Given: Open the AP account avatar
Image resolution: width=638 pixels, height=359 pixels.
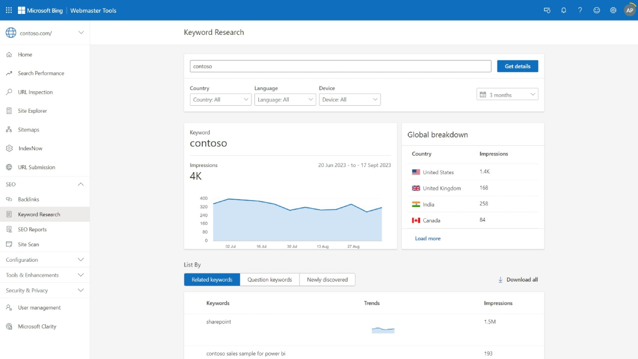Looking at the screenshot, I should click(630, 10).
